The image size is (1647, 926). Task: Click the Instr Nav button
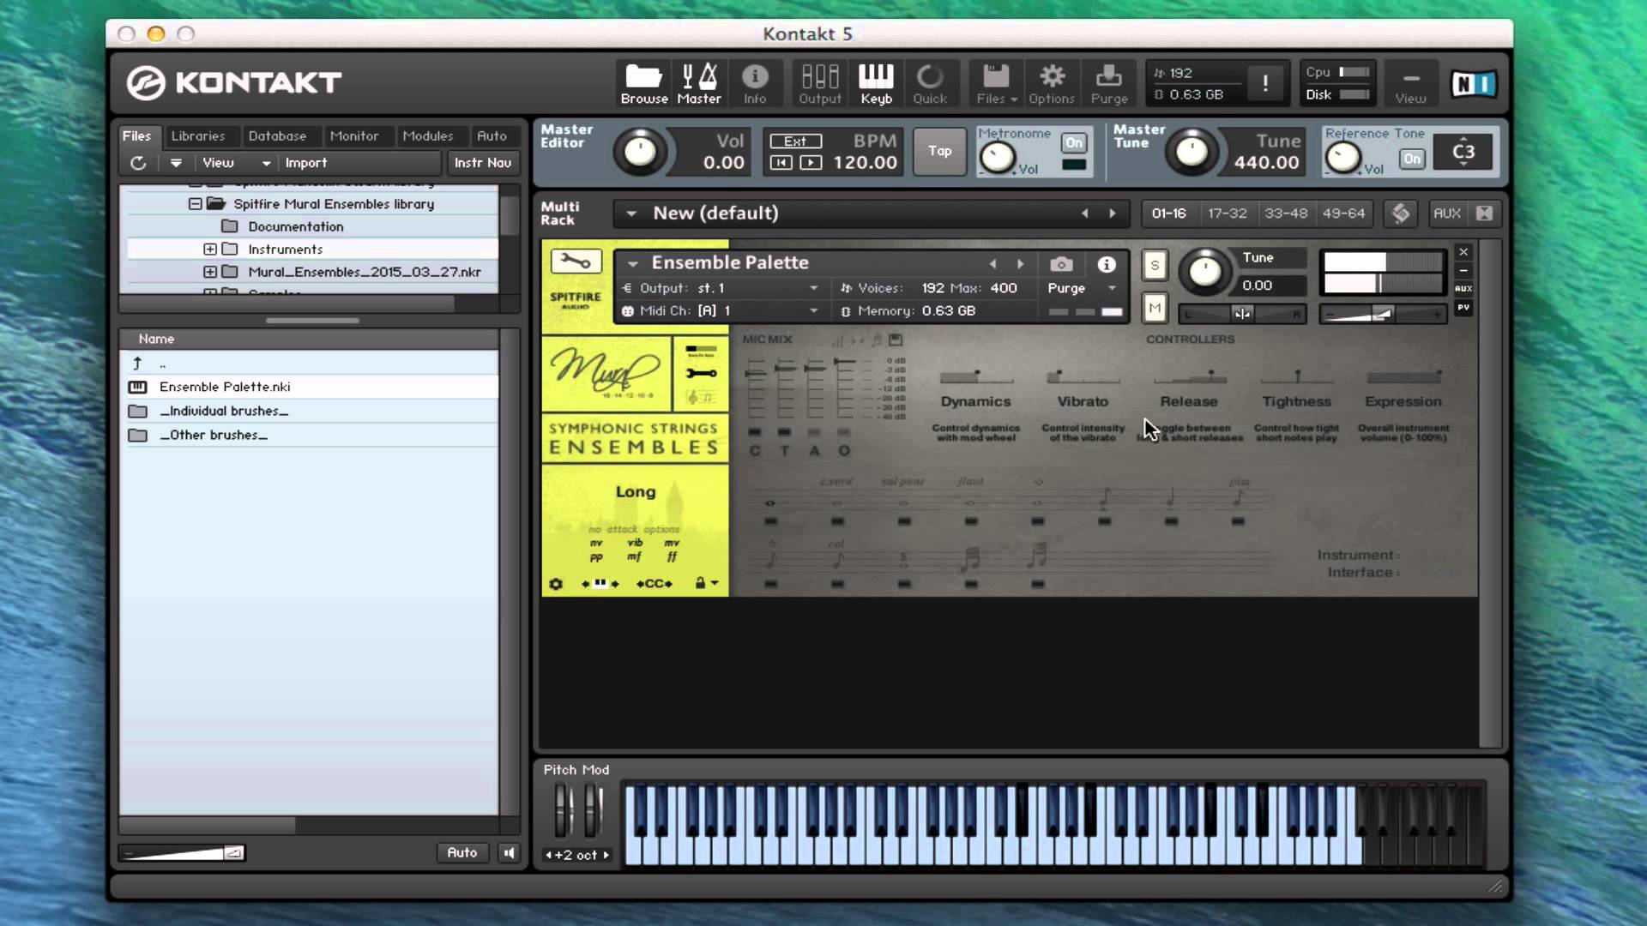coord(482,162)
